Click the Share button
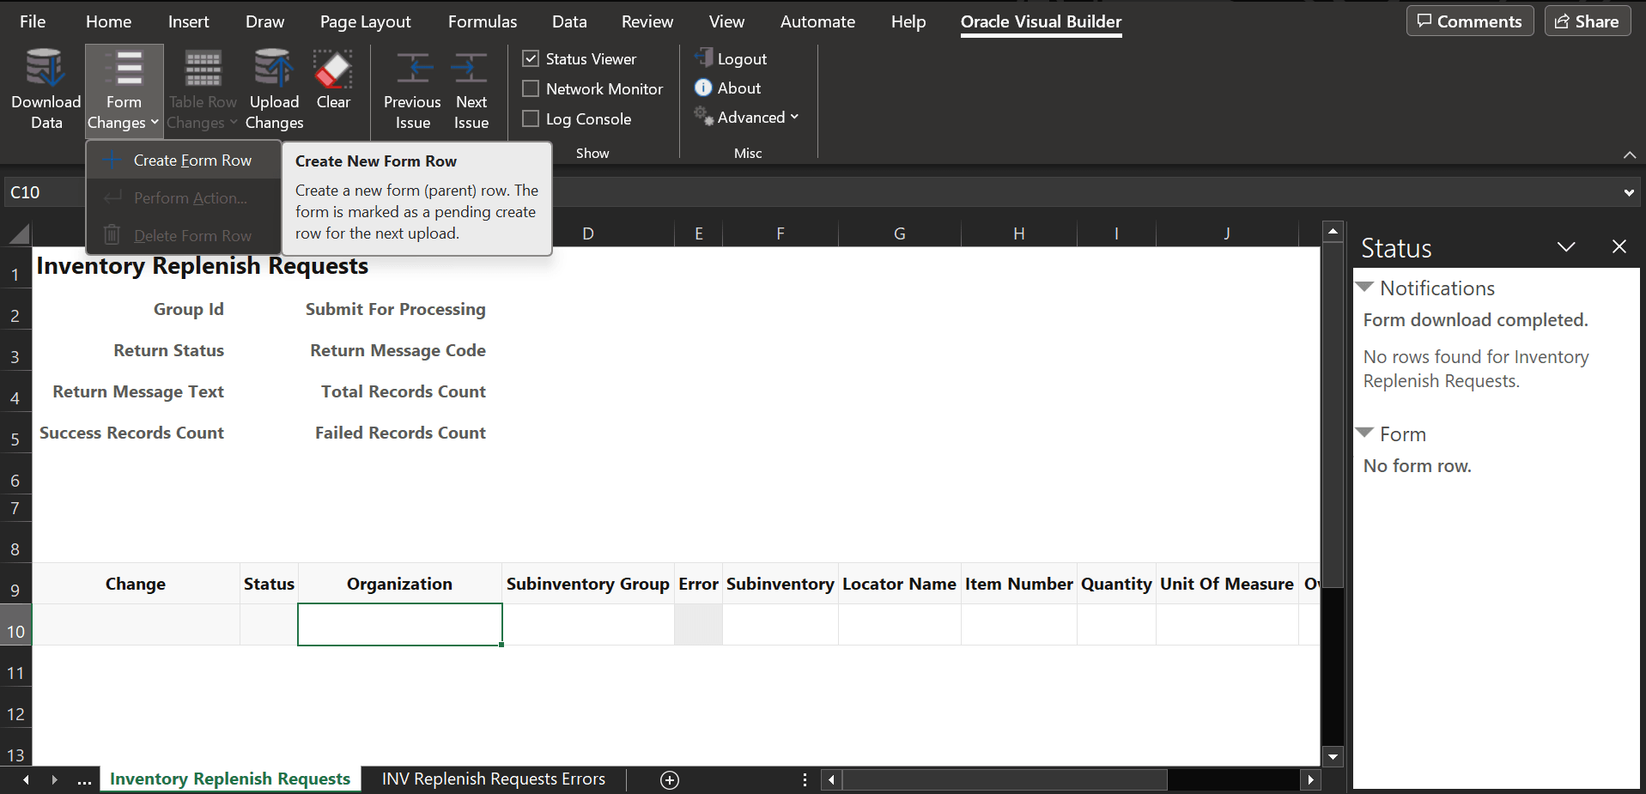 click(x=1587, y=21)
